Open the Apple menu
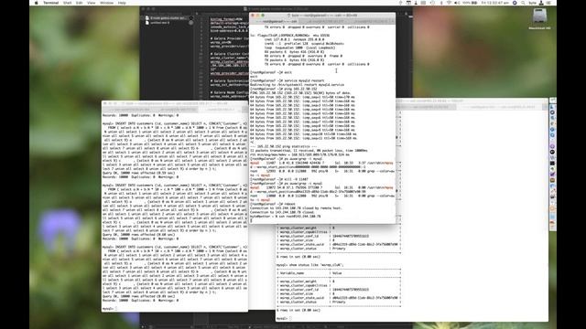The image size is (586, 329). point(37,3)
